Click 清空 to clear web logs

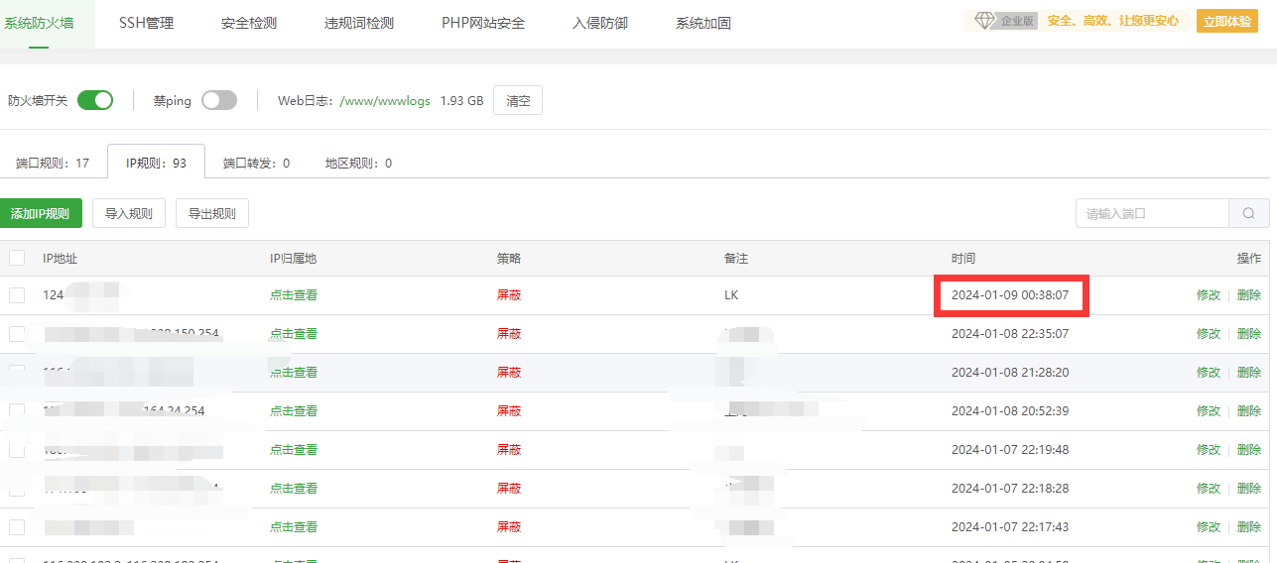518,100
